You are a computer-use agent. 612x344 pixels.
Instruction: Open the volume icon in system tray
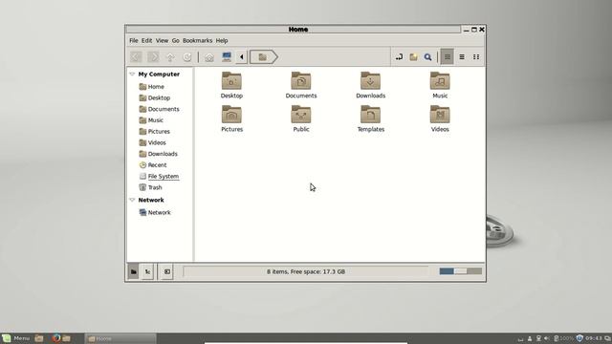coord(547,338)
